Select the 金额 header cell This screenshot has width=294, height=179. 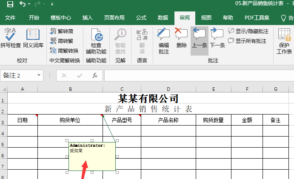coord(247,120)
